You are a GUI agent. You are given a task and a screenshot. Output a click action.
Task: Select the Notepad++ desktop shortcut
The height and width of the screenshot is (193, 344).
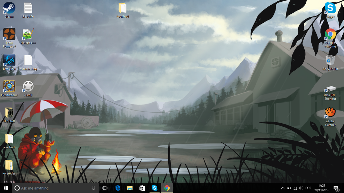coord(28,36)
